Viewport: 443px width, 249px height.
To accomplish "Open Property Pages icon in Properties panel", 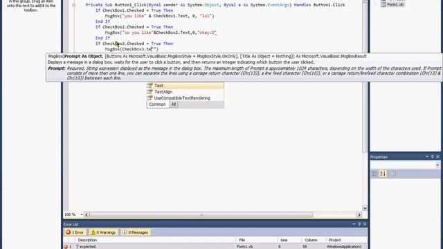I will point(392,174).
